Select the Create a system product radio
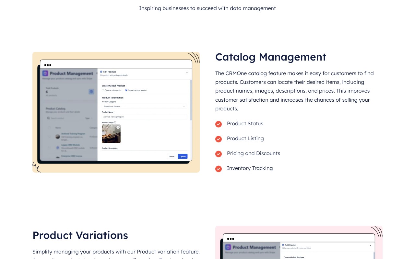Screen dimensions: 415x259 (126, 90)
